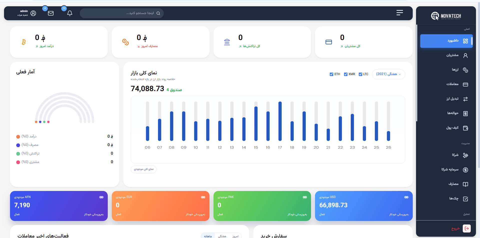Click the تبدیل ارز swap arrows icon
The image size is (480, 238).
tap(465, 99)
